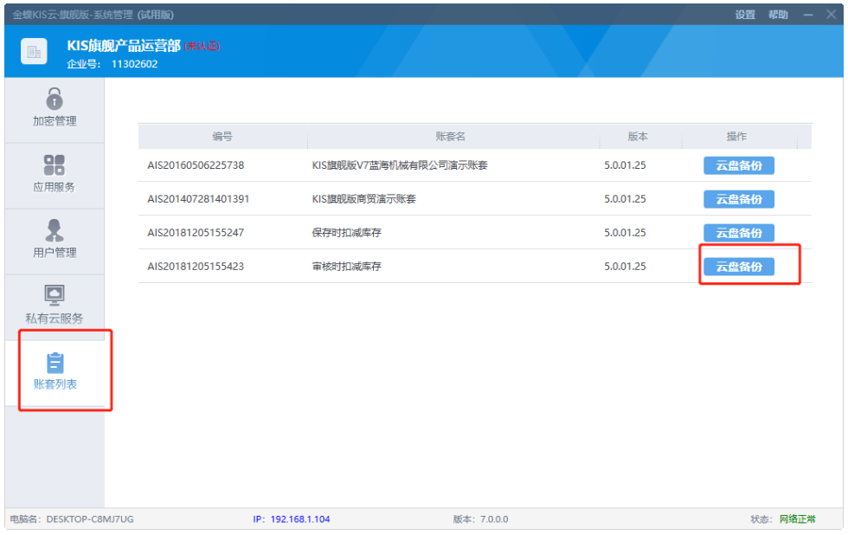Click the 编号 column header
Screen dimensions: 848x535
click(222, 137)
